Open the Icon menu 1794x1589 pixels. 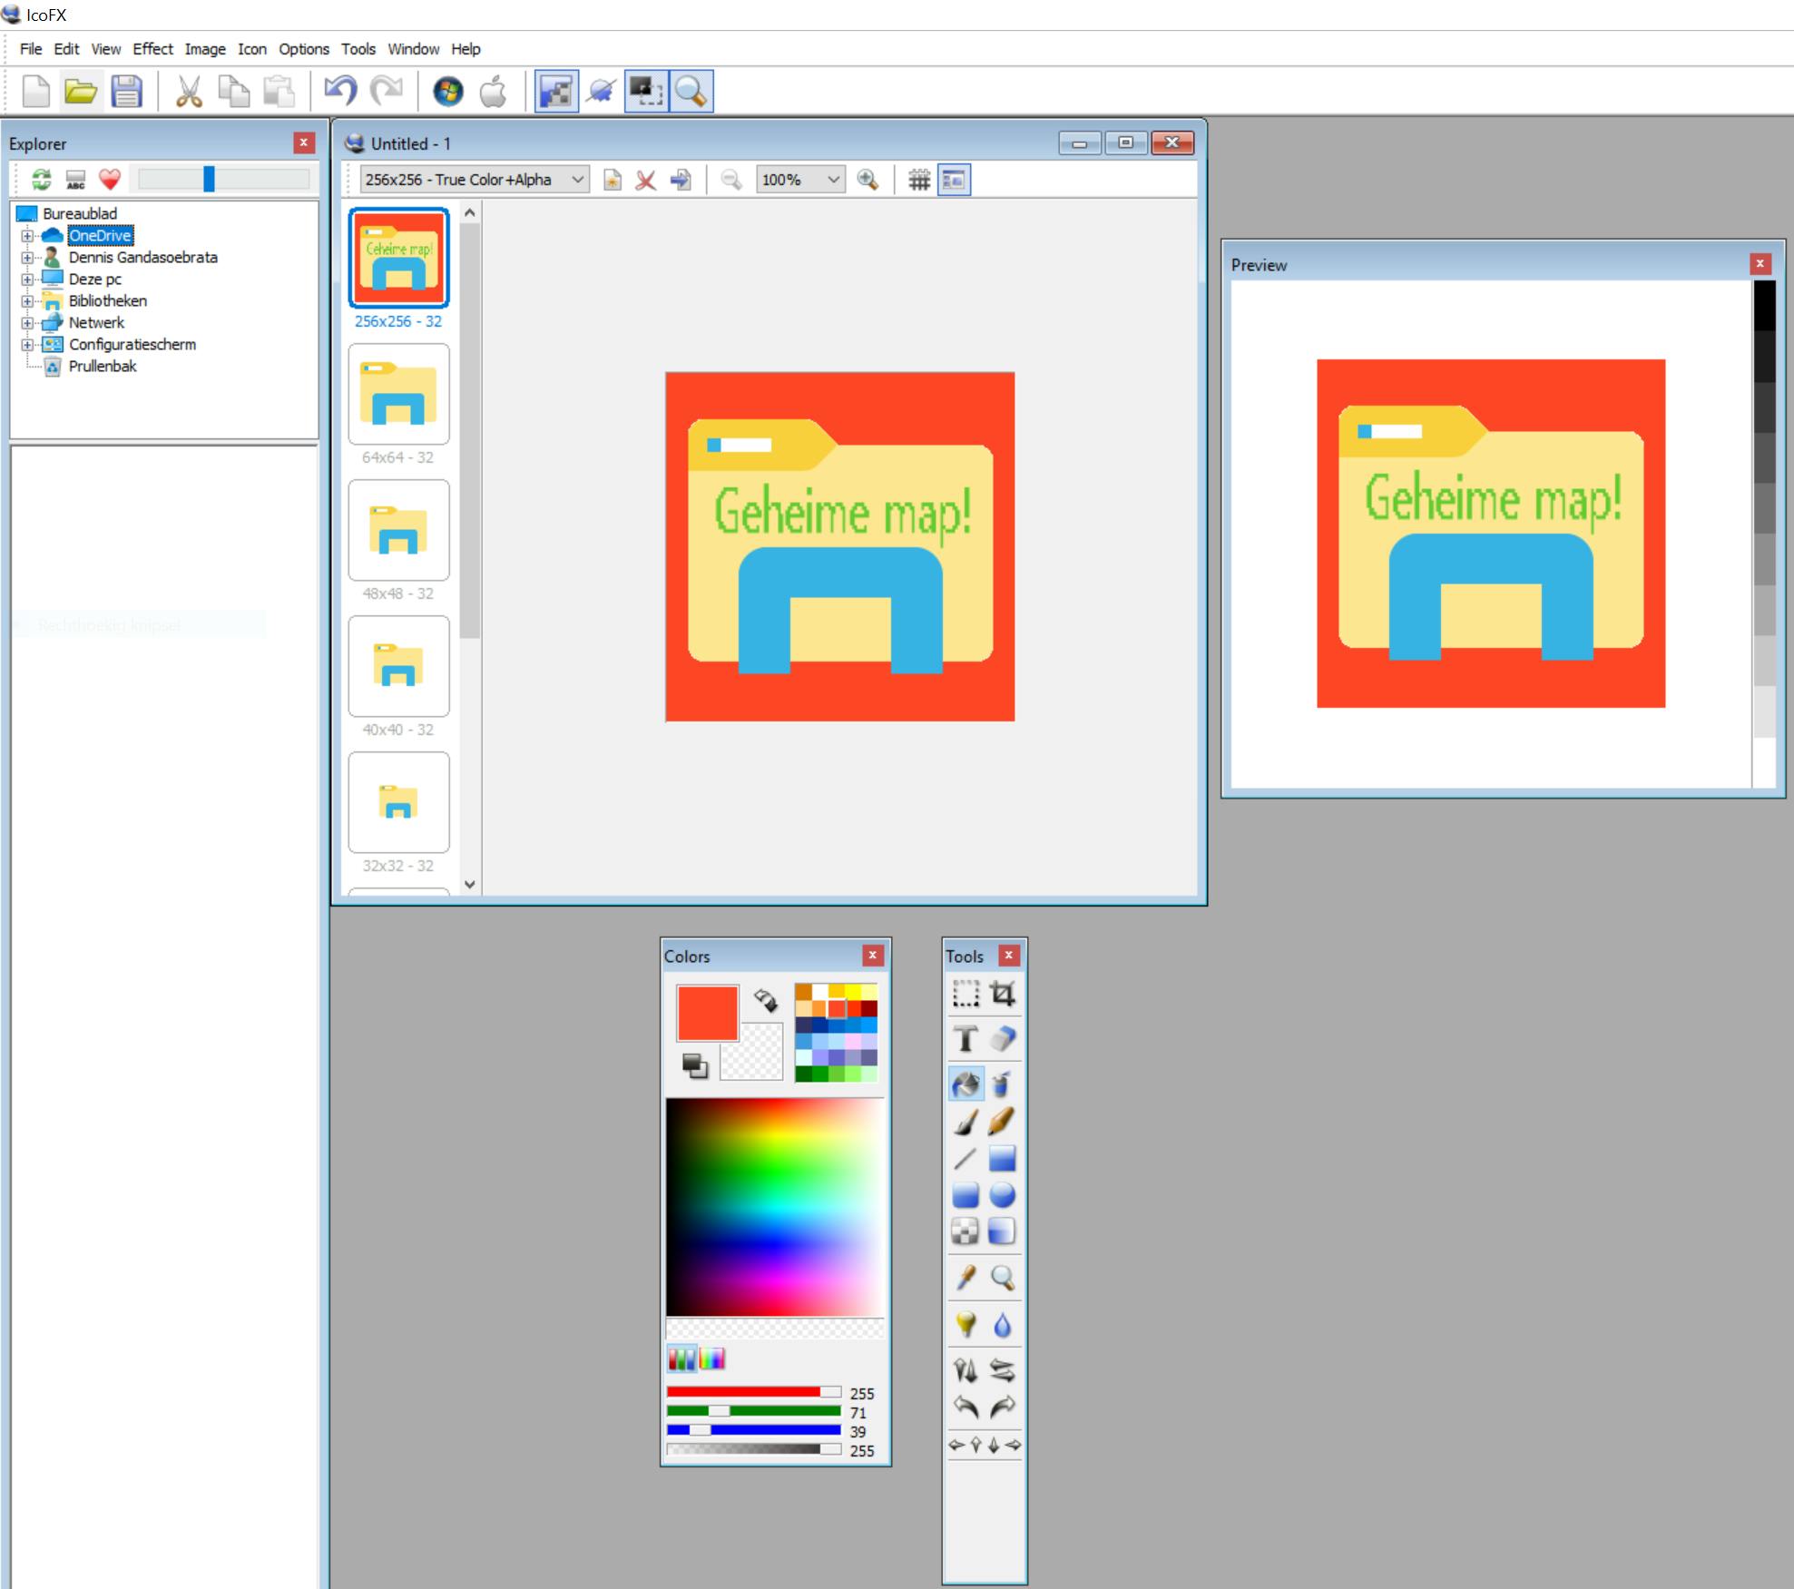[252, 49]
